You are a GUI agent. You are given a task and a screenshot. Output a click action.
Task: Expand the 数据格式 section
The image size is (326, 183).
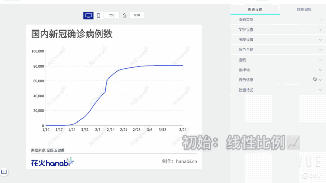pyautogui.click(x=278, y=90)
